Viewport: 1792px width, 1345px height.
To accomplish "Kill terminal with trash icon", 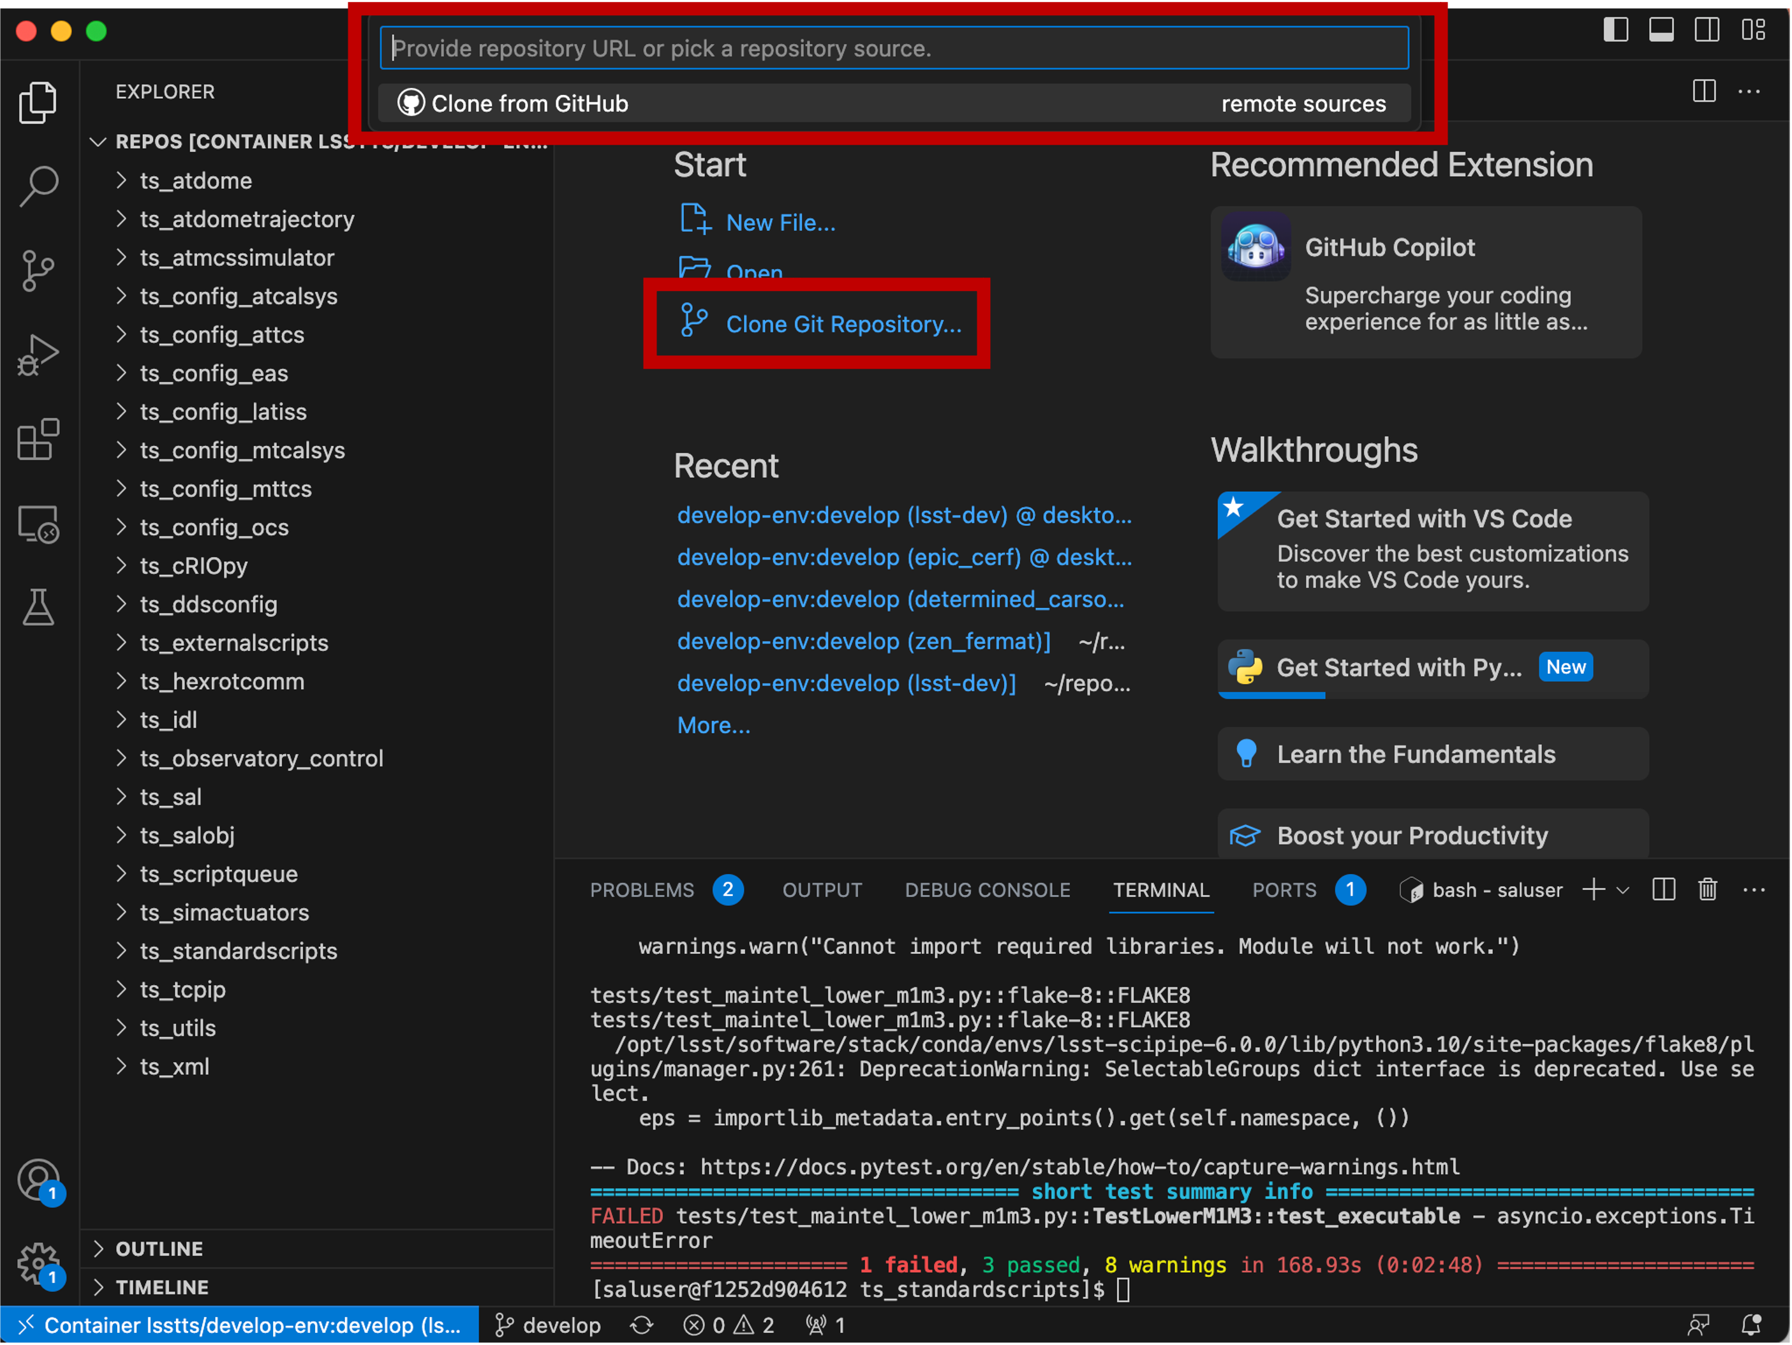I will click(x=1709, y=891).
